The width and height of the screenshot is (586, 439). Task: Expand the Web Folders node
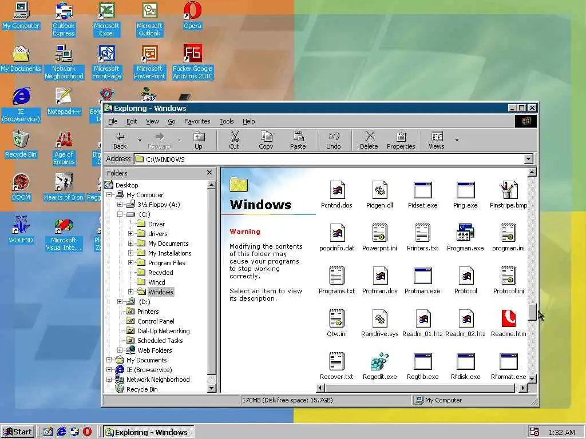(x=120, y=350)
